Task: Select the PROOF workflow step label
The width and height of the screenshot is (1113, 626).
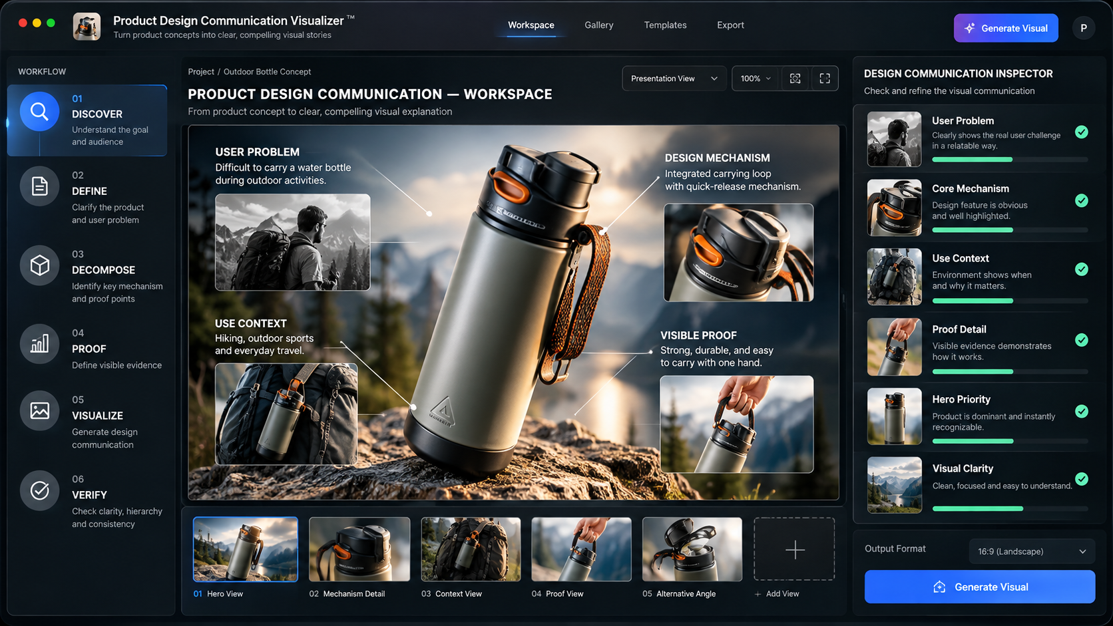Action: (x=89, y=349)
